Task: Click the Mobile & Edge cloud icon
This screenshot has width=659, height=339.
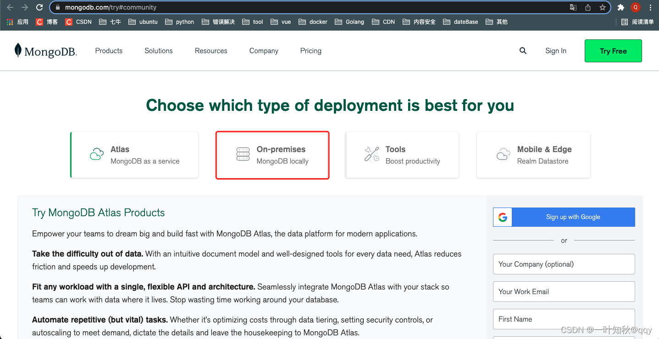Action: tap(503, 154)
